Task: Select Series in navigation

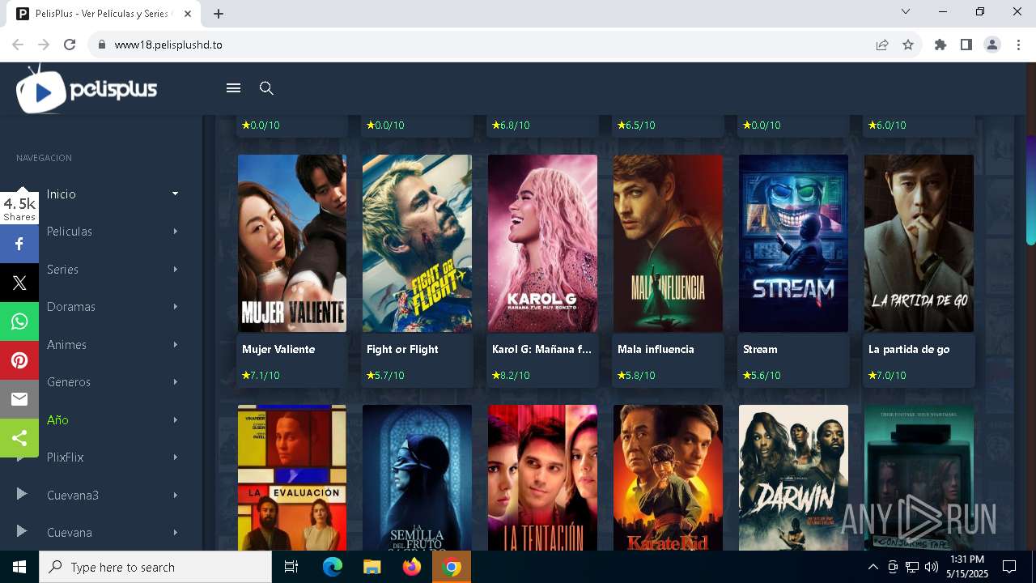Action: [62, 270]
